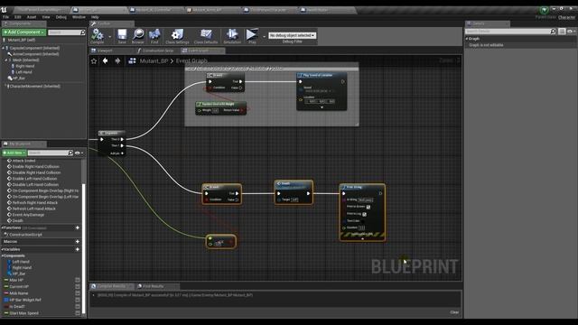Viewport: 578px width, 325px height.
Task: Open Add Component dropdown
Action: (24, 32)
